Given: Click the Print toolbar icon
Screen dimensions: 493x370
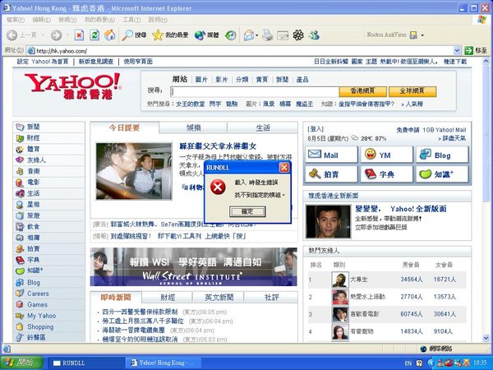Looking at the screenshot, I should click(268, 35).
